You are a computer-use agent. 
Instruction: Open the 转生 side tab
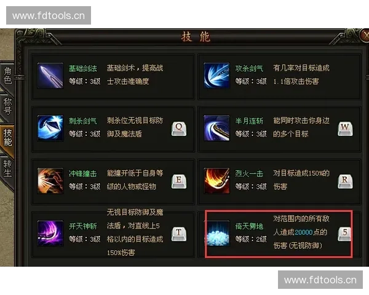(x=7, y=168)
